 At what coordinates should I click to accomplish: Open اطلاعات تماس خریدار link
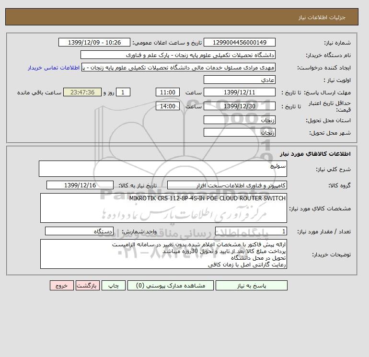54,68
